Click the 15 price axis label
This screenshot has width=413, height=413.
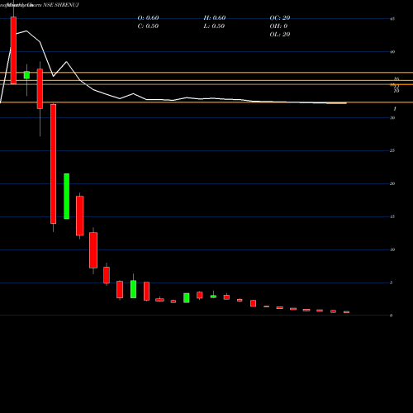[392, 216]
